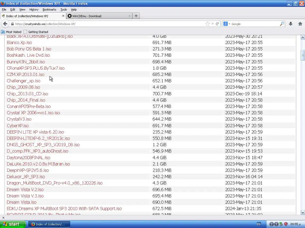Click the vertical scrollbar up arrow
The height and width of the screenshot is (228, 305).
[x=303, y=37]
